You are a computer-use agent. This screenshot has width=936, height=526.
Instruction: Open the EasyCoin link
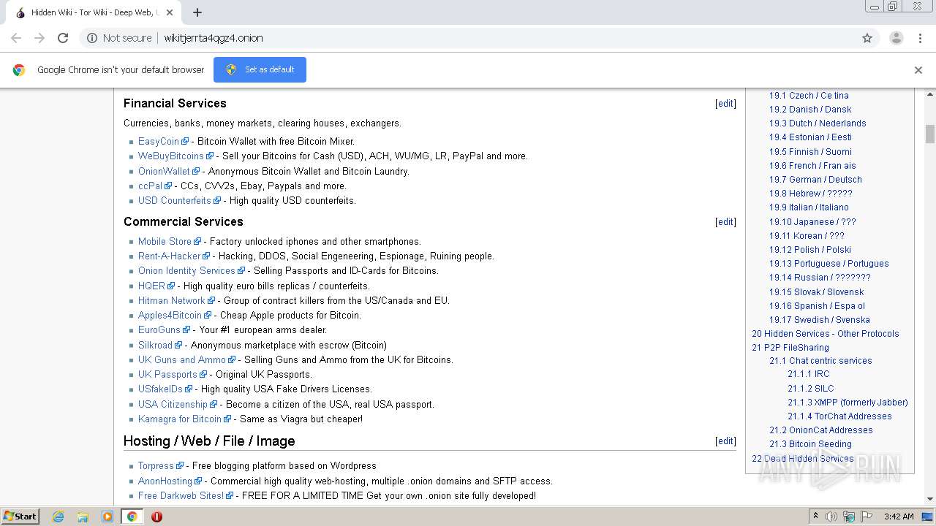click(x=159, y=142)
